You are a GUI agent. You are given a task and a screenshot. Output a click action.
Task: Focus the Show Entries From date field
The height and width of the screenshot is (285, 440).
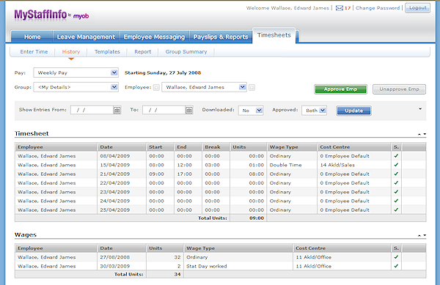pyautogui.click(x=92, y=110)
